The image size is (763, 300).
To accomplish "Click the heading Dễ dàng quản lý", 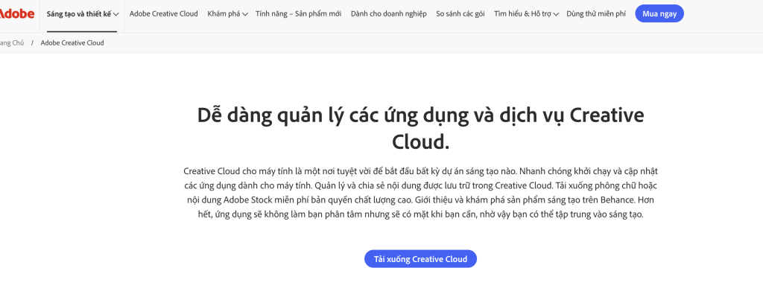I will pos(420,128).
